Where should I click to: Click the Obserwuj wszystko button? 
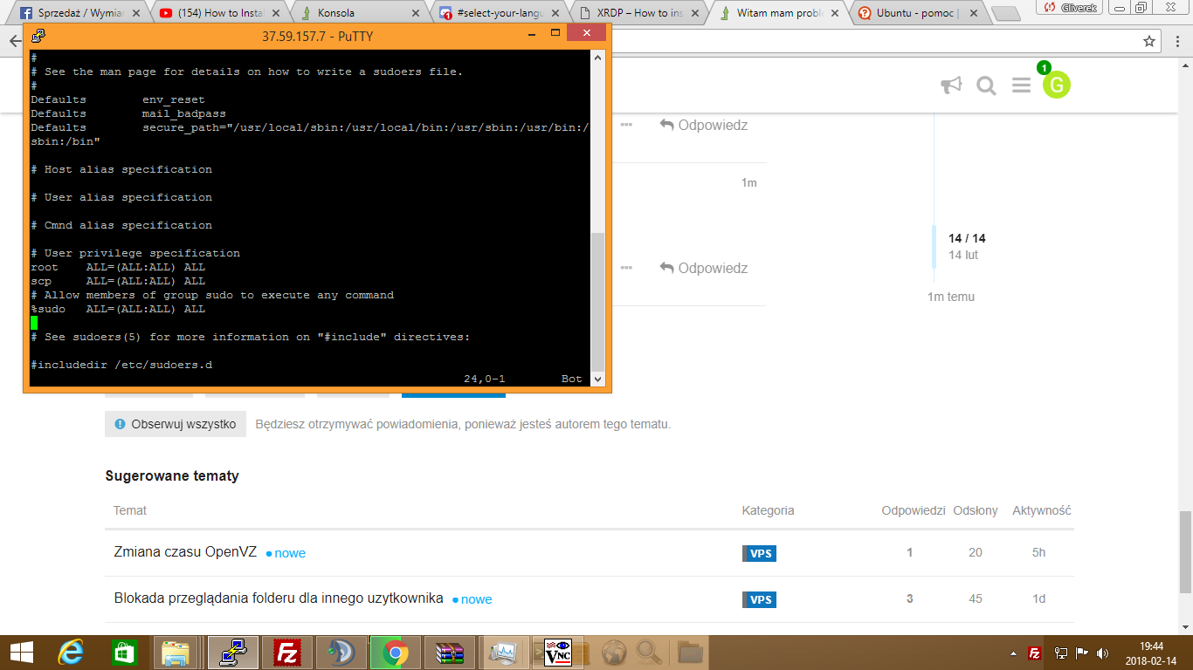tap(176, 424)
